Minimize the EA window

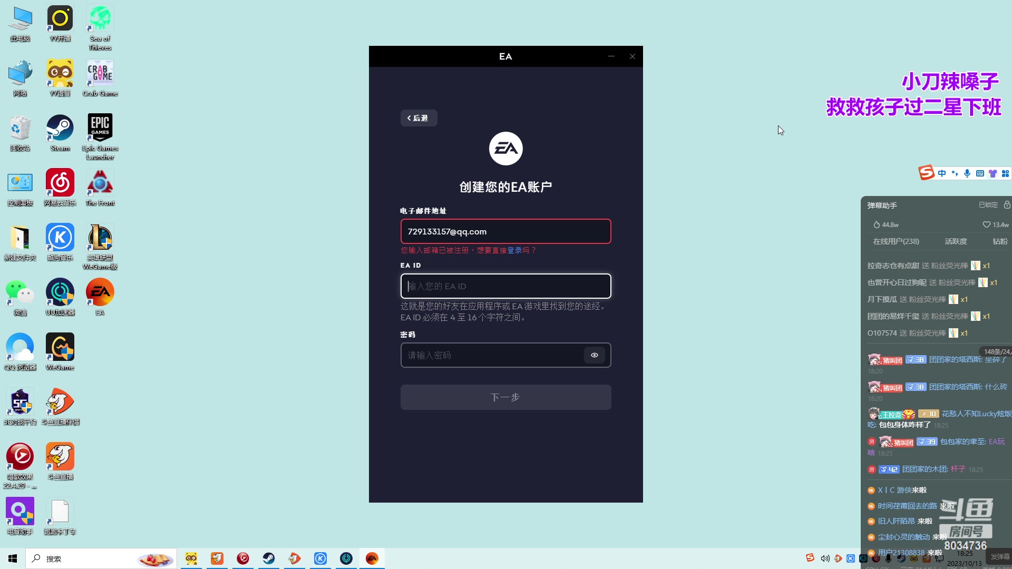611,56
